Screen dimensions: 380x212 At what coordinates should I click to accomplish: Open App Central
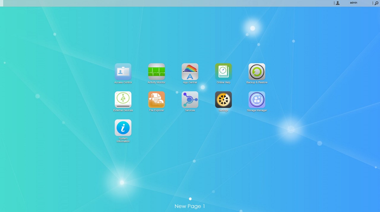pos(190,71)
